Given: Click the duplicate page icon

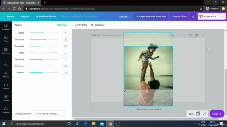Looking at the screenshot, I should (190, 35).
